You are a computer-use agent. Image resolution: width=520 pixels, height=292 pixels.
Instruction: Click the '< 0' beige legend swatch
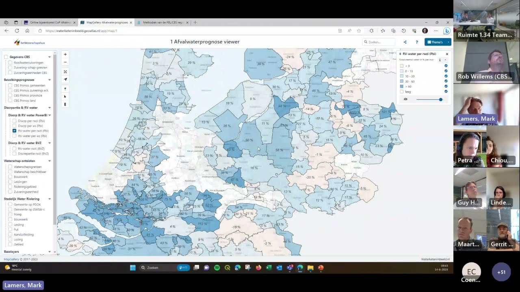click(402, 66)
